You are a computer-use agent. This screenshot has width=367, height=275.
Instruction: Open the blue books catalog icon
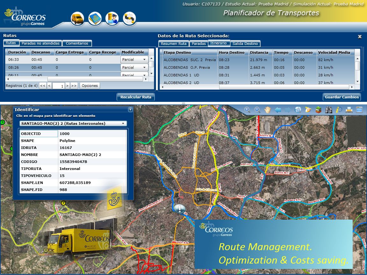[x=95, y=18]
